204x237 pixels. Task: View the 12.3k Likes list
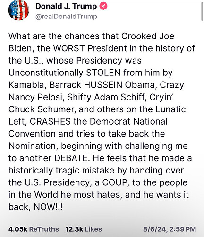coord(84,229)
